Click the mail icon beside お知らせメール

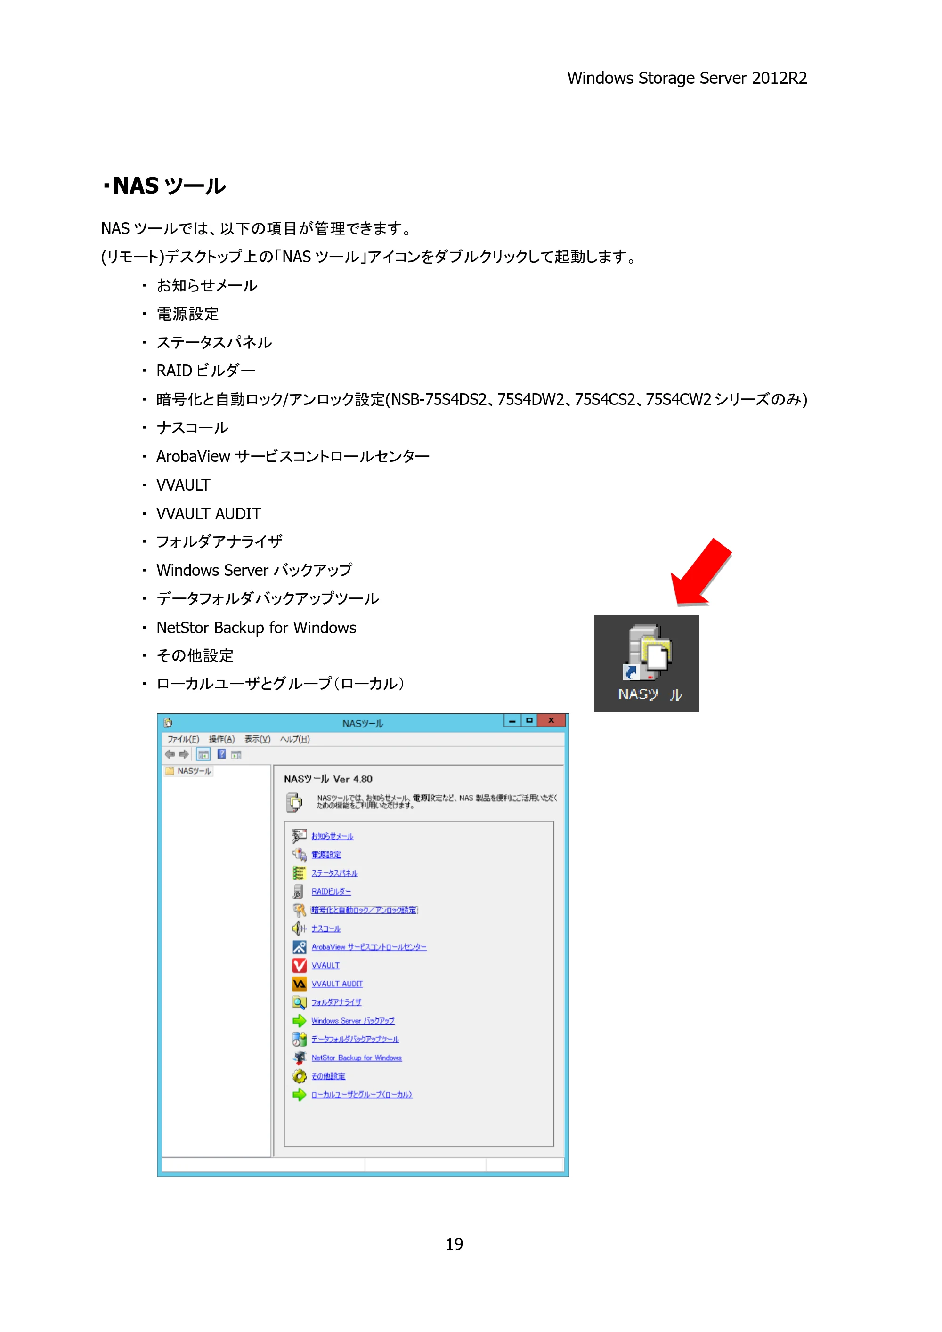coord(299,836)
